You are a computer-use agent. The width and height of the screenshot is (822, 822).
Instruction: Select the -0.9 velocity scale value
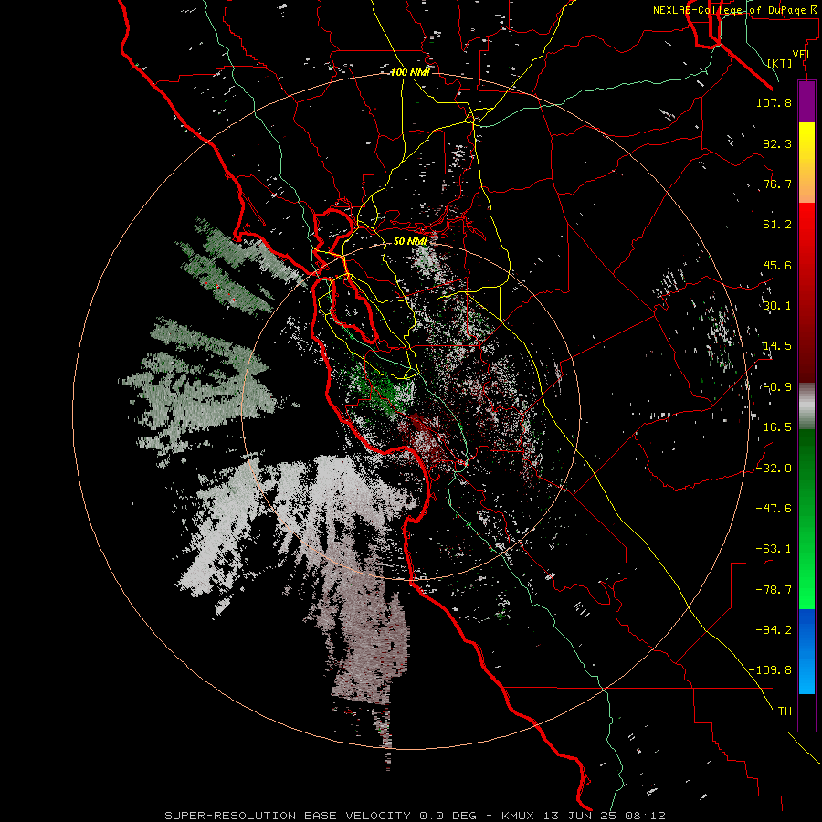(777, 387)
